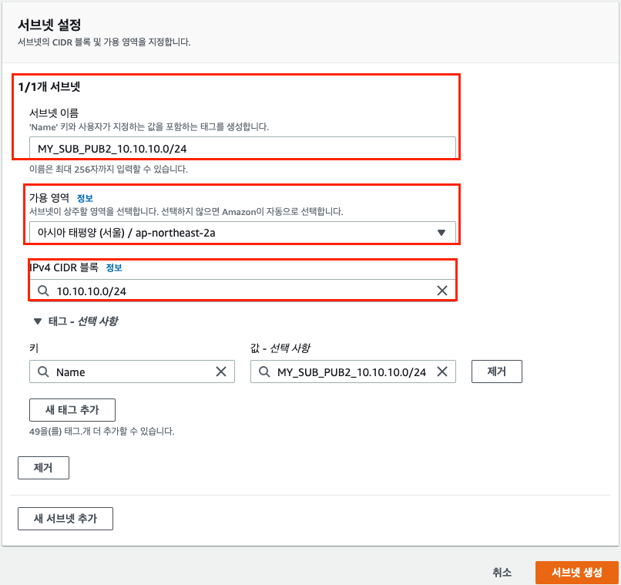The image size is (621, 585).
Task: Cancel with the 취소 button
Action: pos(502,573)
